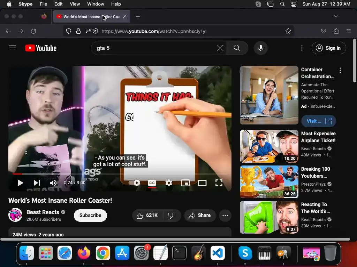Go back in browser history
This screenshot has height=267, width=357.
click(x=8, y=31)
